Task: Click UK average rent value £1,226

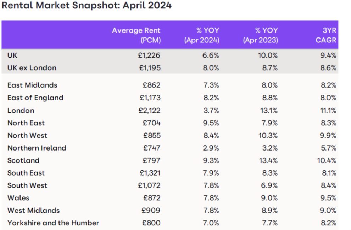Action: pos(149,55)
